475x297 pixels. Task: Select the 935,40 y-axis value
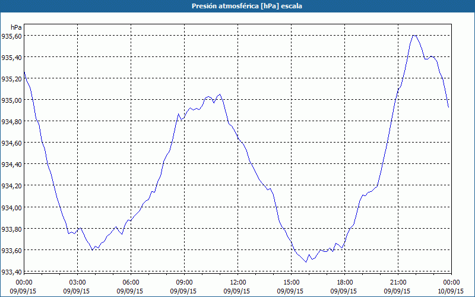click(x=11, y=57)
